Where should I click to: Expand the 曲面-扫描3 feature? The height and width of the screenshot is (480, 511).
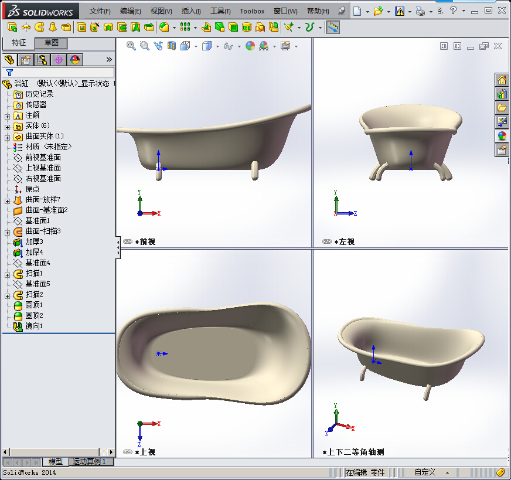point(7,233)
